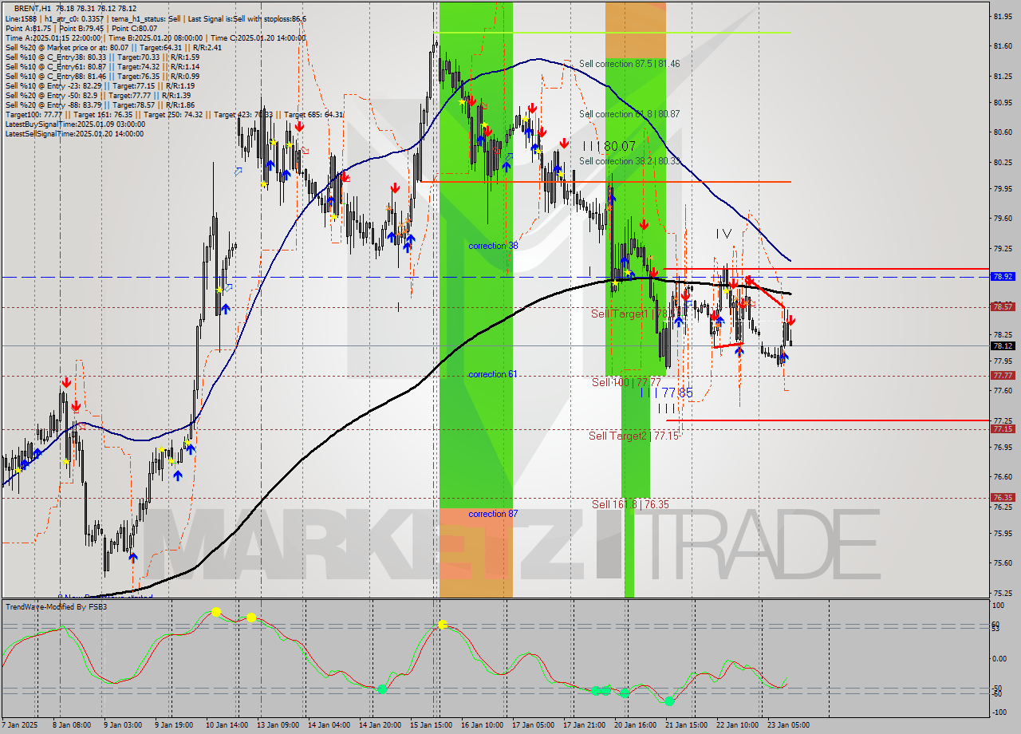Click the '17 Jan 05:00' time label
Image resolution: width=1021 pixels, height=734 pixels.
(534, 725)
